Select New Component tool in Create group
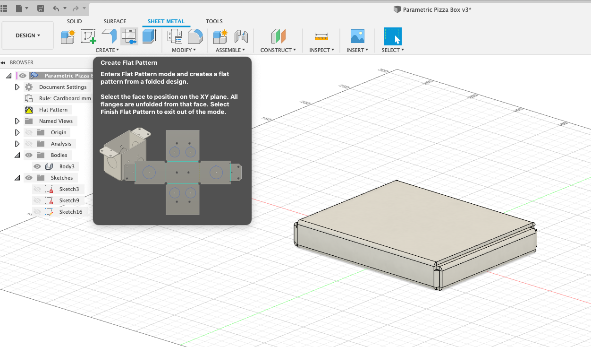Image resolution: width=591 pixels, height=347 pixels. point(68,36)
